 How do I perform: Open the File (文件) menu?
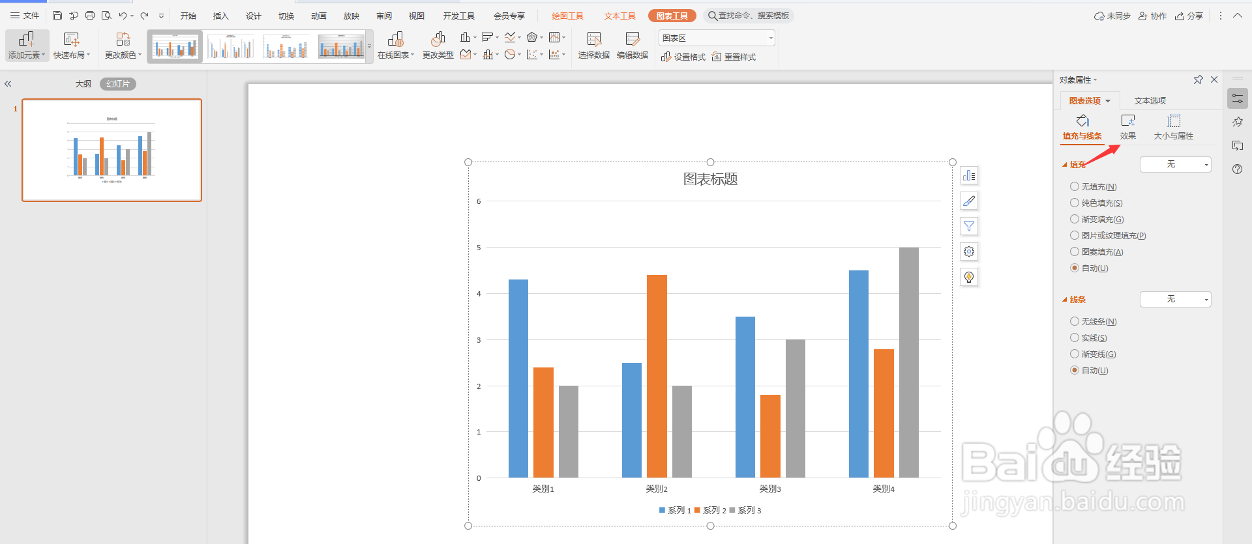(25, 16)
